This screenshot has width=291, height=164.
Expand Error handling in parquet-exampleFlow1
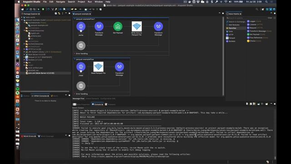(75, 54)
